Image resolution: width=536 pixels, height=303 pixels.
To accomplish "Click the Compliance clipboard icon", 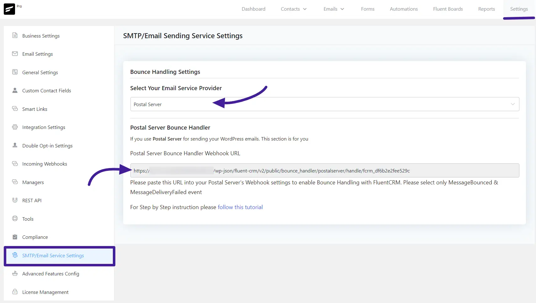I will (15, 237).
